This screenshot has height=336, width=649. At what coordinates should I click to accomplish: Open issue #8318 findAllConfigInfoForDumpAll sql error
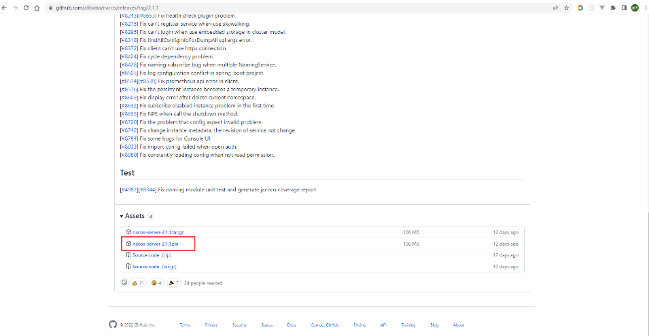click(129, 41)
